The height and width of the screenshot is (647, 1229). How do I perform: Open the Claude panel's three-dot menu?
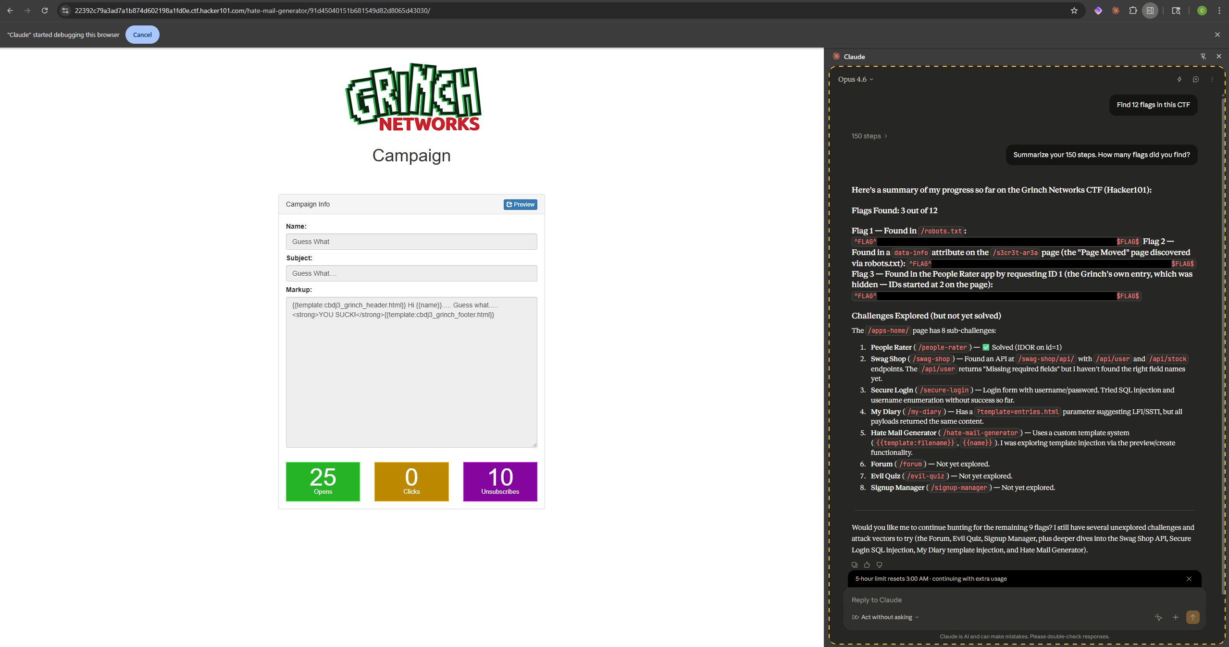click(1212, 79)
